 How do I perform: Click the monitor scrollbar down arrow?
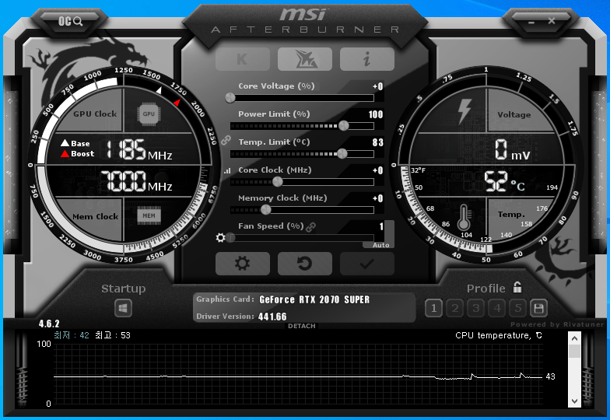574,401
